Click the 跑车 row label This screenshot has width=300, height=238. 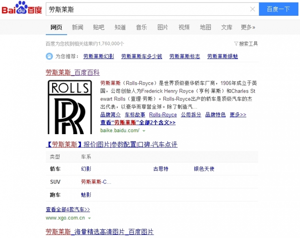55,195
